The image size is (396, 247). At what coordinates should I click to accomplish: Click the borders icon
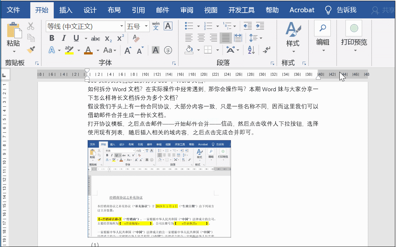click(x=208, y=50)
